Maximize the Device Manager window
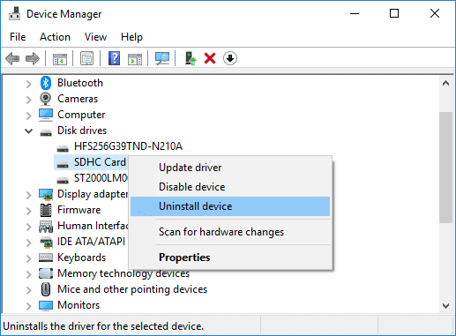The width and height of the screenshot is (456, 336). click(394, 13)
